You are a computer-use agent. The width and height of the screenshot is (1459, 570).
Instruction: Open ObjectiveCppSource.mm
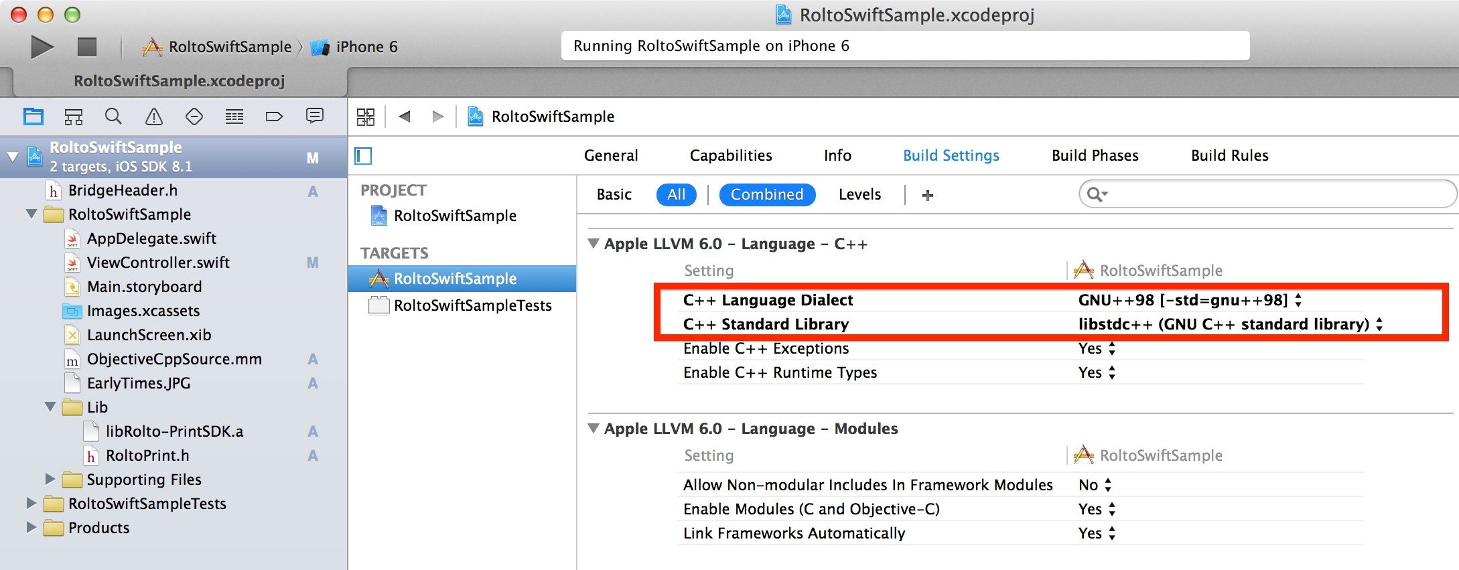click(x=174, y=359)
